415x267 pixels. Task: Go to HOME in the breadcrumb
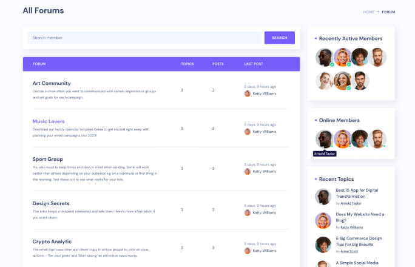368,12
